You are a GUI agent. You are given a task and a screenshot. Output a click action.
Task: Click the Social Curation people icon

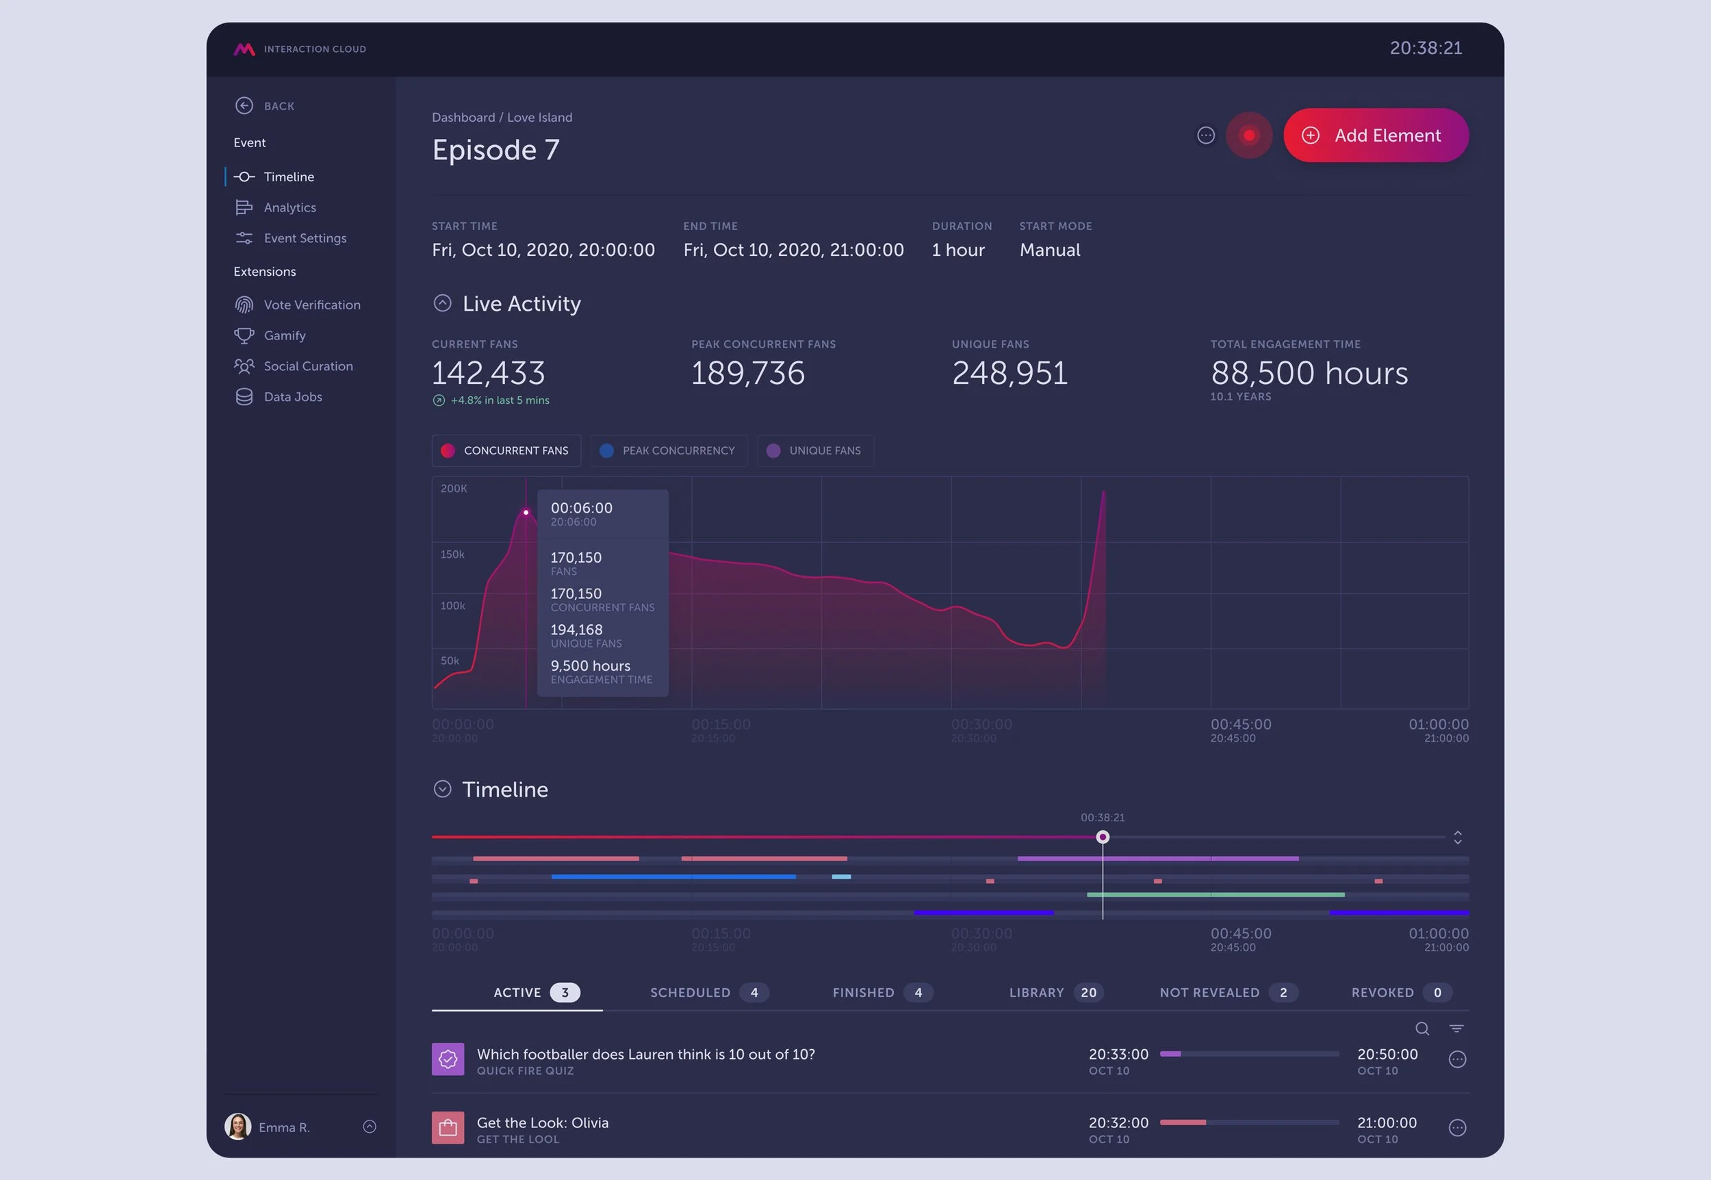click(x=244, y=366)
